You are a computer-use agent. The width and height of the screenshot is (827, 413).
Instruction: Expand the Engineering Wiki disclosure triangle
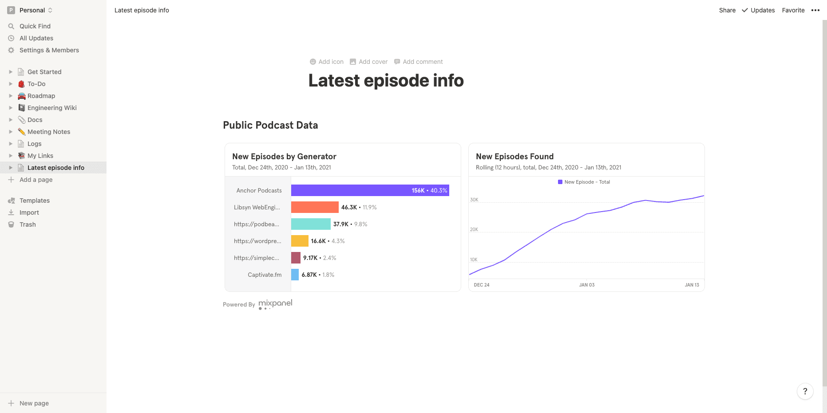(11, 108)
